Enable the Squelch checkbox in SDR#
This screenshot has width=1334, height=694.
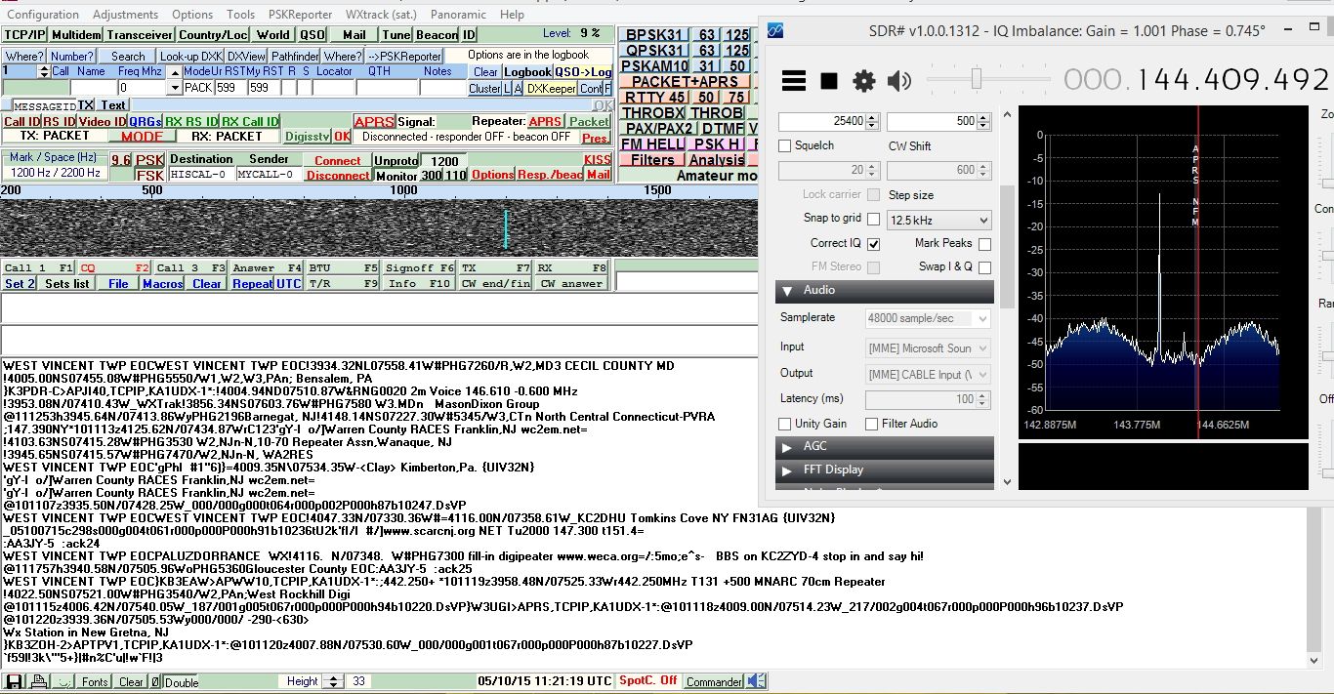click(x=785, y=145)
